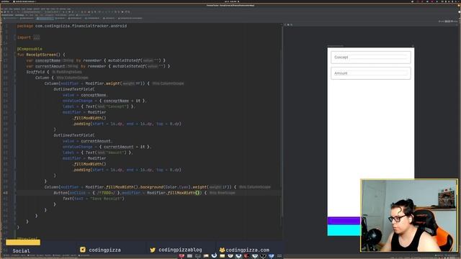Click the Concept field in the preview

pyautogui.click(x=370, y=58)
